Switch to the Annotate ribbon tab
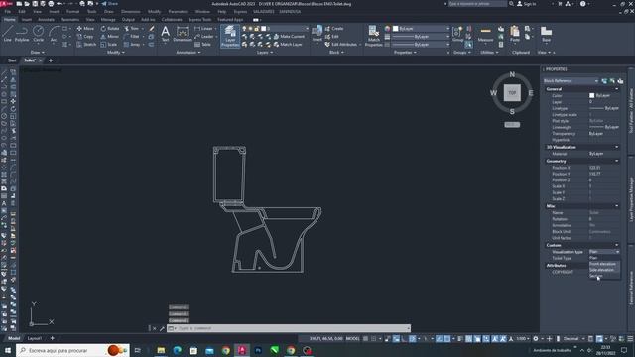The height and width of the screenshot is (357, 635). (x=46, y=20)
